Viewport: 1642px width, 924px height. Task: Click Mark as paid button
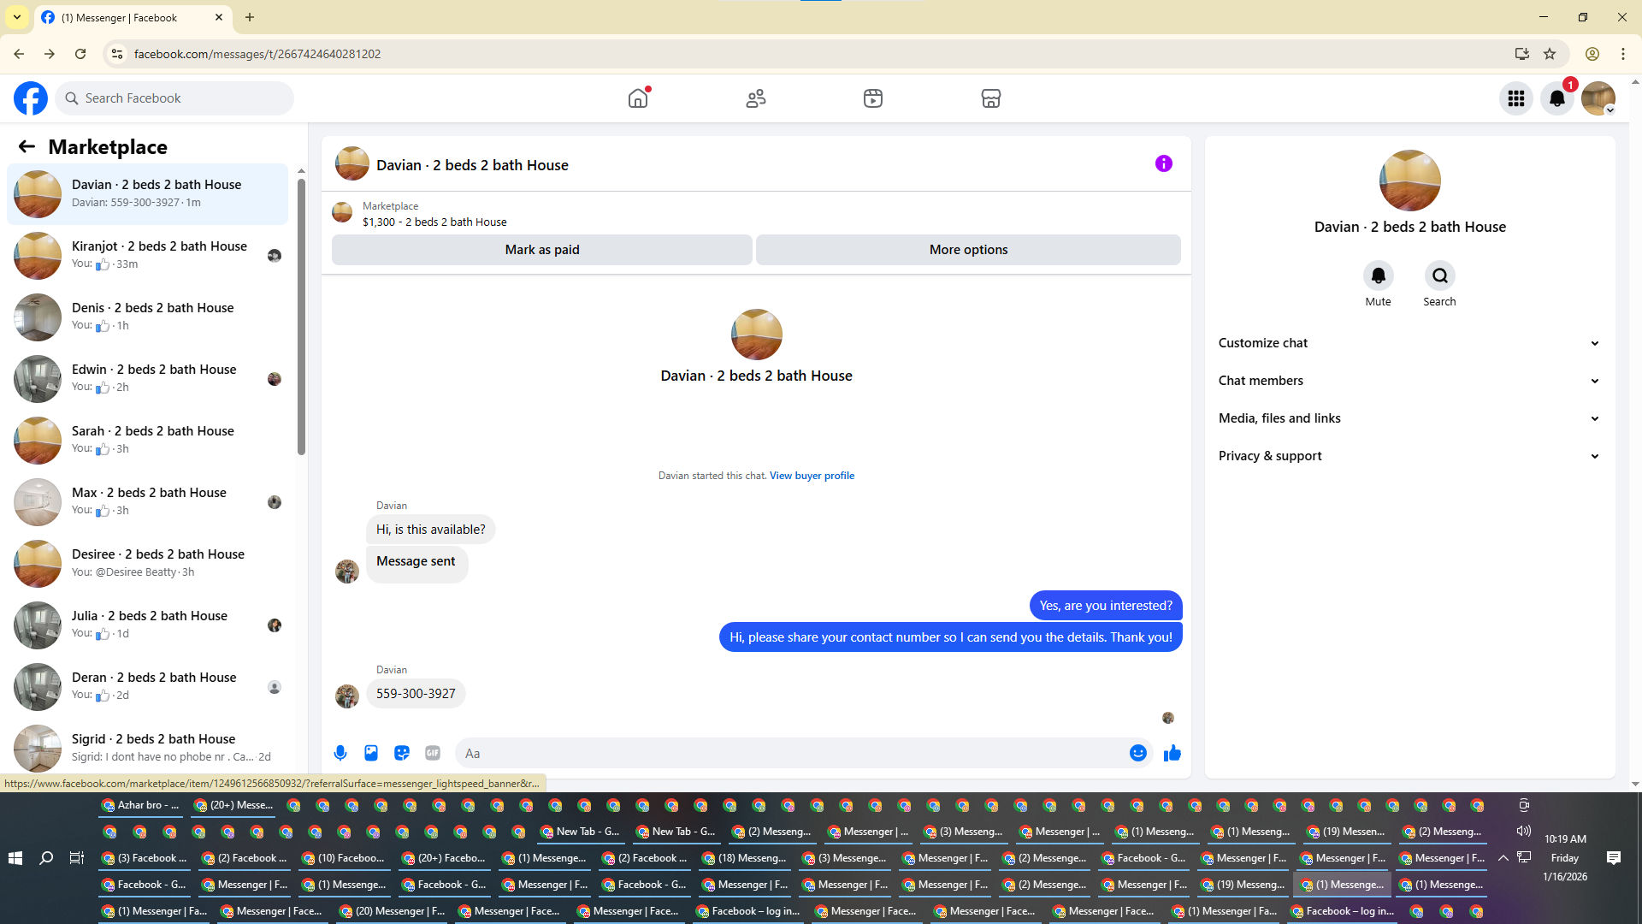tap(541, 250)
